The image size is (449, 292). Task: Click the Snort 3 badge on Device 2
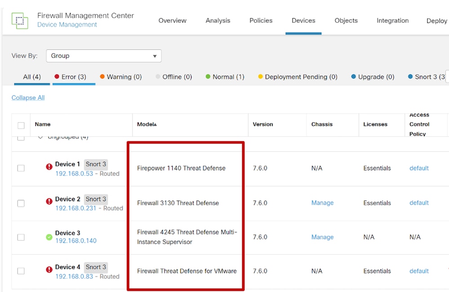[96, 199]
